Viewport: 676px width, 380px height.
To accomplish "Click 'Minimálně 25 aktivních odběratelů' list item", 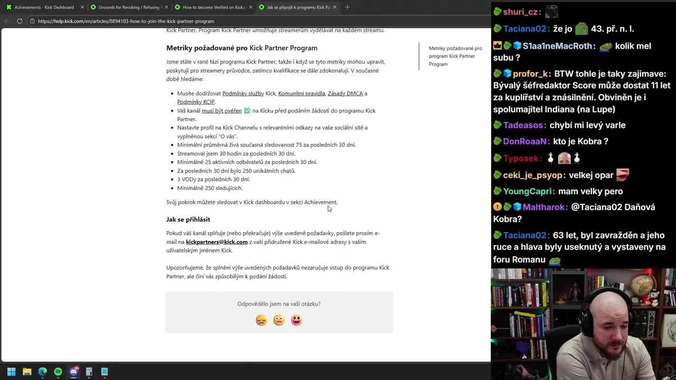I will (x=247, y=162).
